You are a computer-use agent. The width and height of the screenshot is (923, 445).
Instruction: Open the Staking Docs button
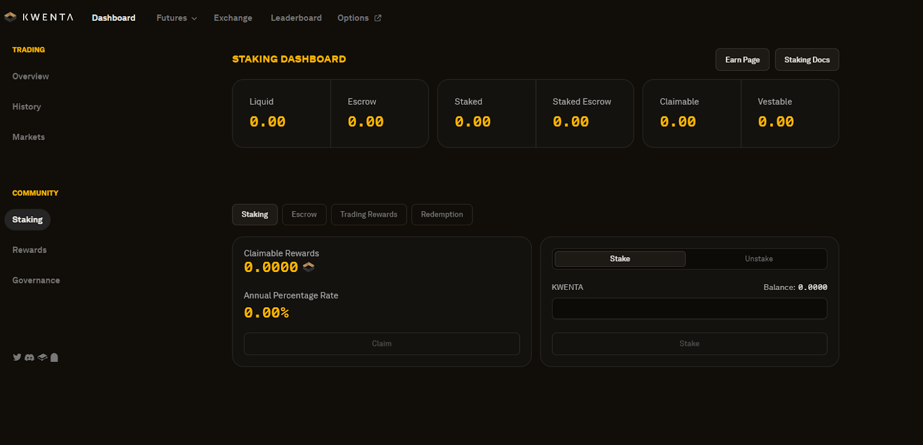pyautogui.click(x=807, y=60)
